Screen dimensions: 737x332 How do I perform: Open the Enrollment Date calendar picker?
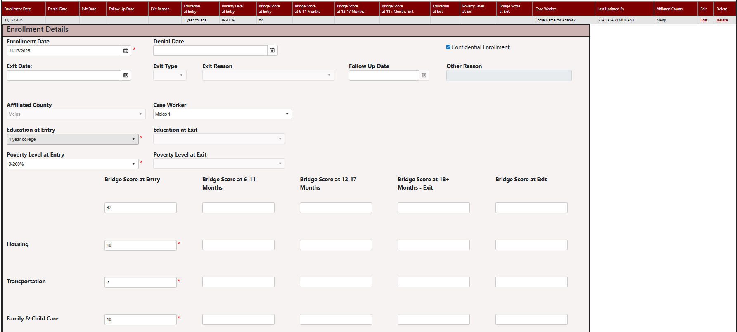click(126, 51)
